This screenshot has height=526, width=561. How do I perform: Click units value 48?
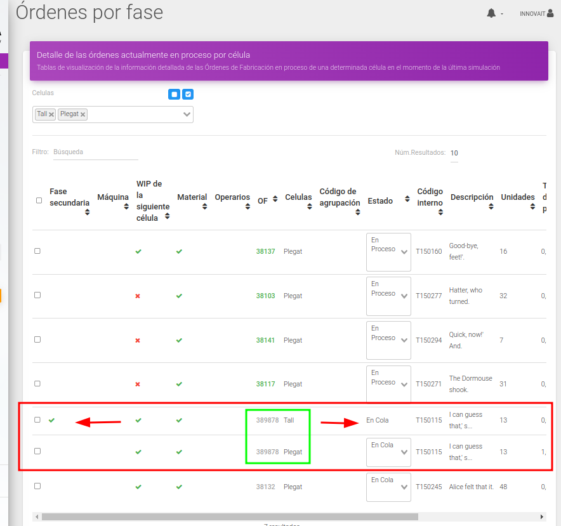coord(503,487)
